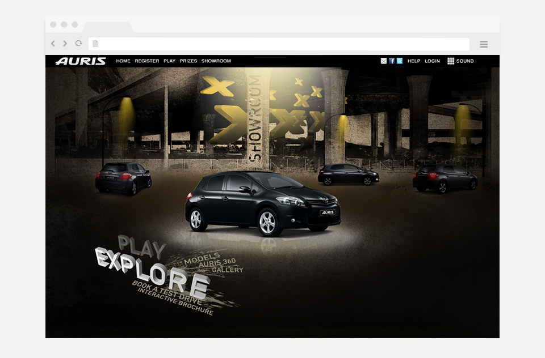Click the browser tab above the address bar
The height and width of the screenshot is (358, 545).
pyautogui.click(x=108, y=27)
